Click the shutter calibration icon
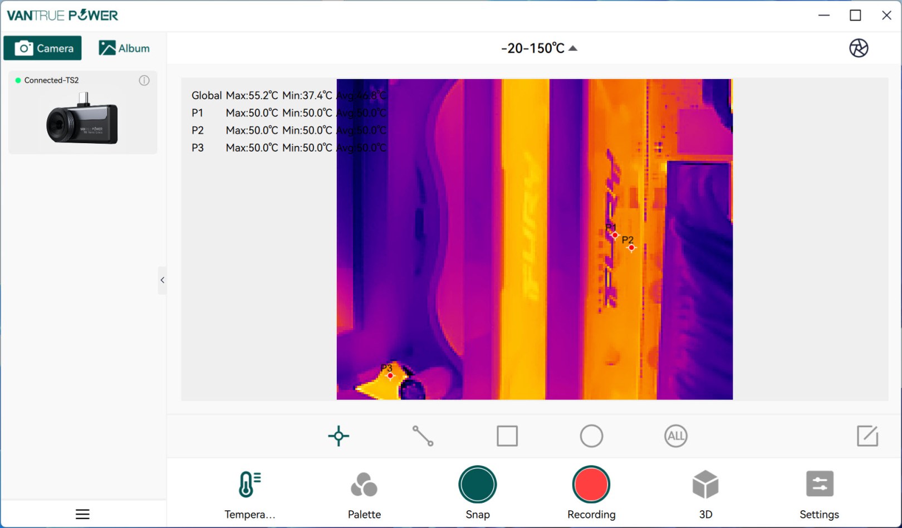 (859, 48)
